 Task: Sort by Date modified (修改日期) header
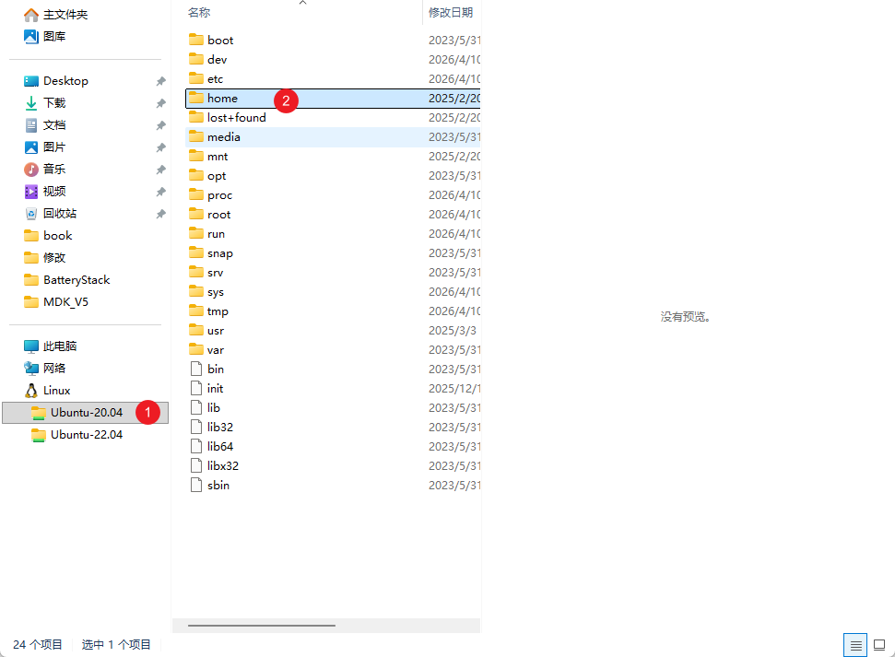(x=451, y=13)
